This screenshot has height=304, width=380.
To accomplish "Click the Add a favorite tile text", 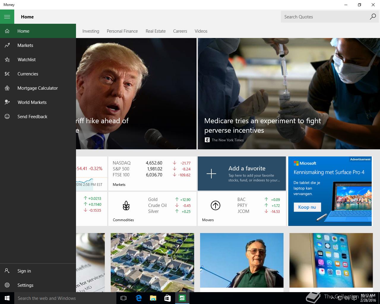I will [247, 168].
